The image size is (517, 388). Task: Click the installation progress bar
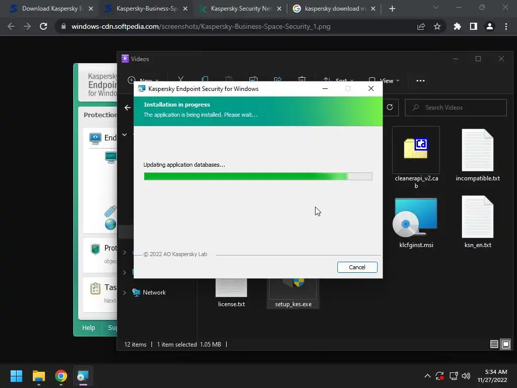(258, 176)
